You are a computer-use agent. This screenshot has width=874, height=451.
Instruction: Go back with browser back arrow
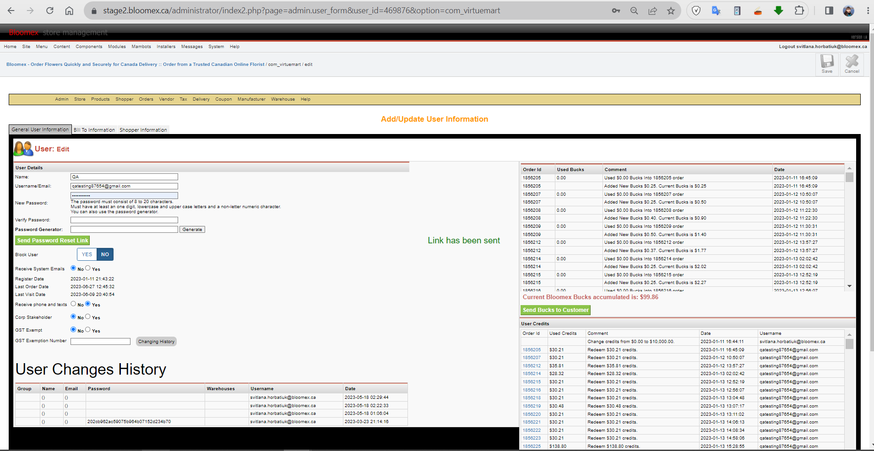coord(11,11)
